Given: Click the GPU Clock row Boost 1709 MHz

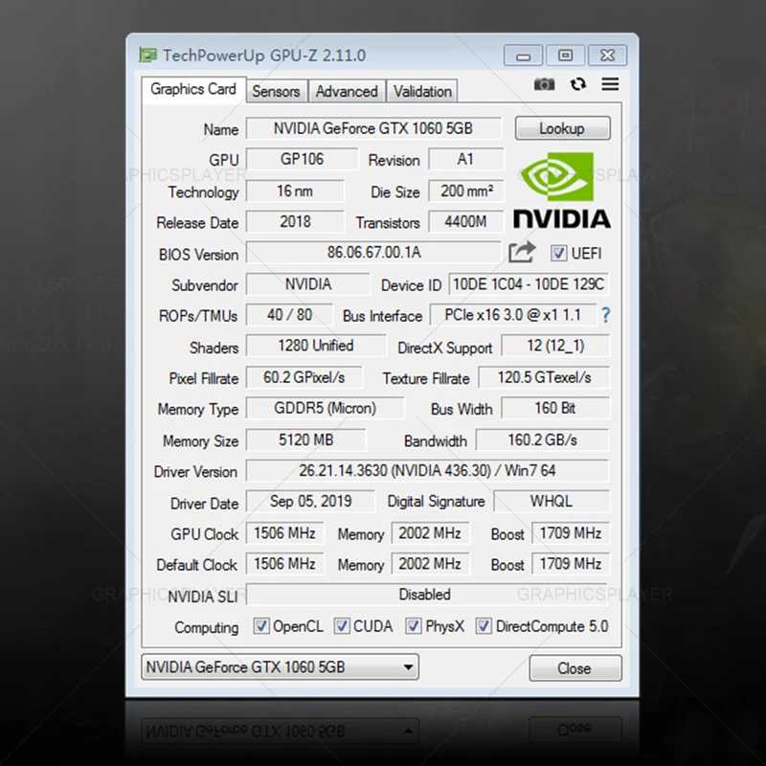Looking at the screenshot, I should [x=571, y=533].
